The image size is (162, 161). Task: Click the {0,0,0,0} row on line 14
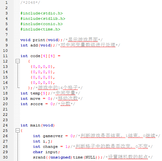point(43,72)
